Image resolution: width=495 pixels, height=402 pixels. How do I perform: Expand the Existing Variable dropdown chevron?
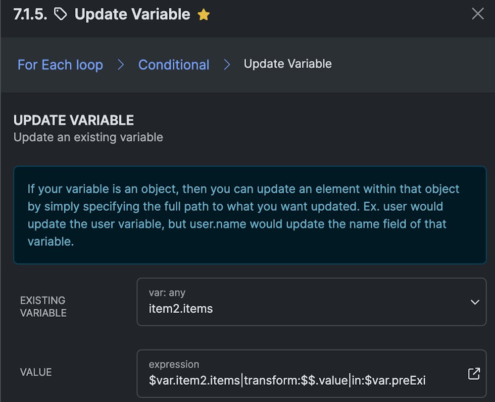(475, 302)
